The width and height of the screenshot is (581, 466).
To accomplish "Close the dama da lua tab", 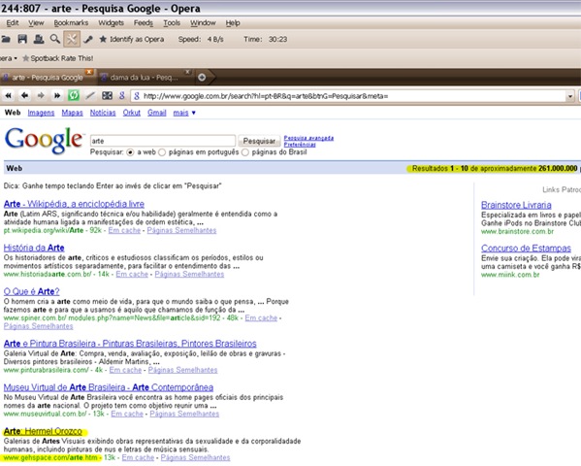I will (187, 72).
